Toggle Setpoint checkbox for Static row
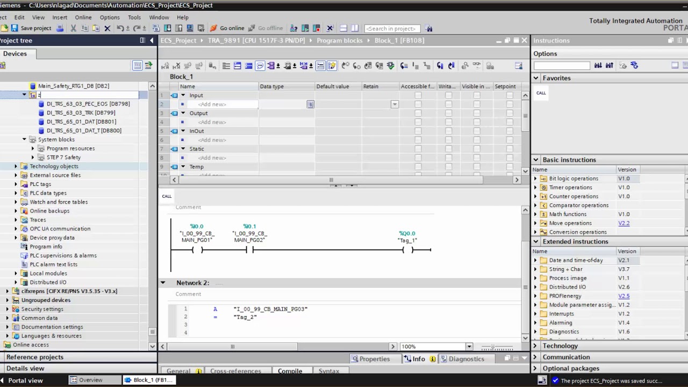Screen dimensions: 688x387 (x=509, y=149)
